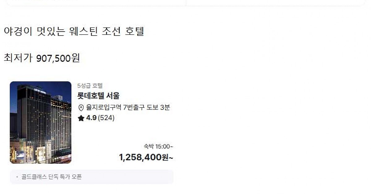Click the top-left card's bottom edge
The image size is (371, 195).
point(96,5)
